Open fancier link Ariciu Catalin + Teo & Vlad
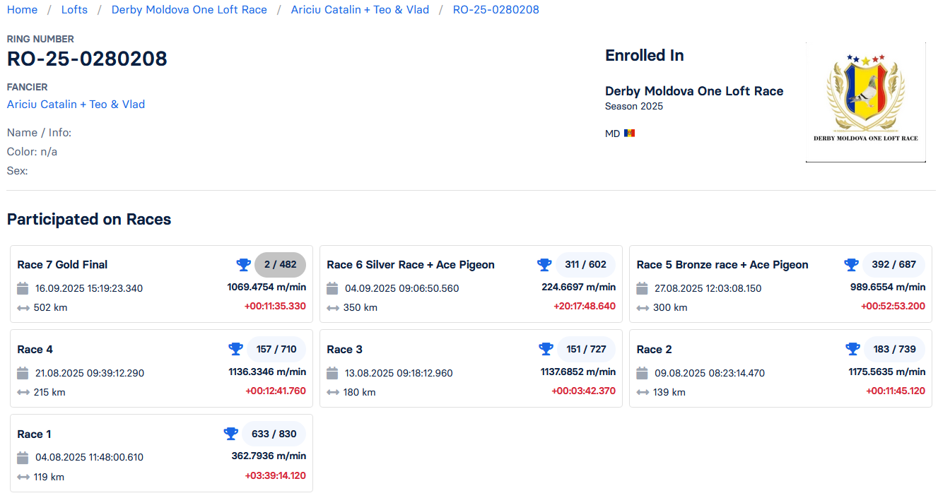Viewport: 938px width, 498px height. pyautogui.click(x=76, y=105)
